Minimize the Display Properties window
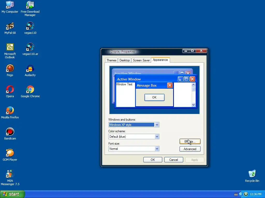Image resolution: width=265 pixels, height=198 pixels. [x=186, y=51]
